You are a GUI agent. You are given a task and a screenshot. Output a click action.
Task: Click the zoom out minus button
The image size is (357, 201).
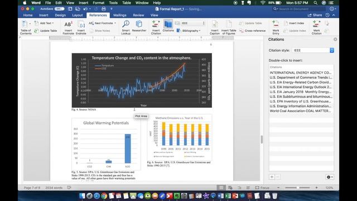278,188
